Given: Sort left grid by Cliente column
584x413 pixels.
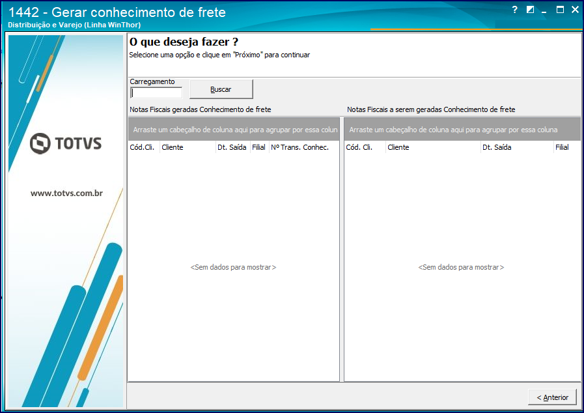Looking at the screenshot, I should tap(188, 147).
